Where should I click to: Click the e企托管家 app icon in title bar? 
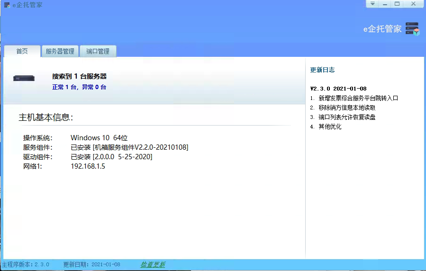click(x=7, y=5)
